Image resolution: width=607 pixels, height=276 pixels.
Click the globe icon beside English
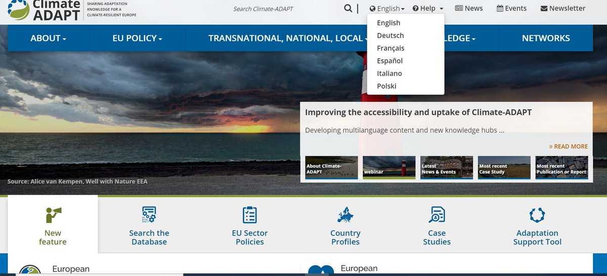coord(373,9)
